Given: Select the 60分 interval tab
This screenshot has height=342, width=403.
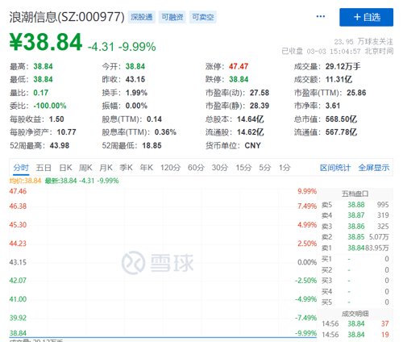Looking at the screenshot, I should [x=196, y=168].
